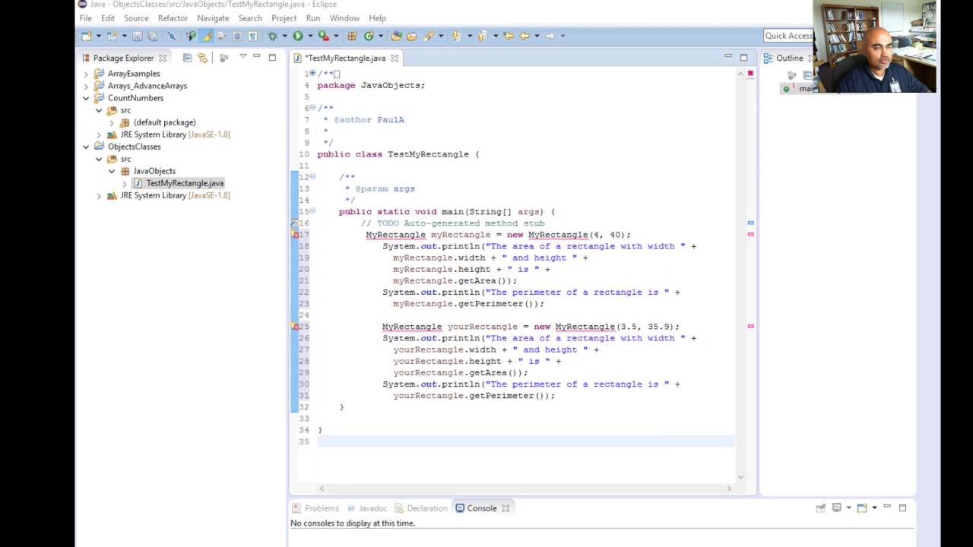Click the Save disk icon
This screenshot has height=547, width=973.
[138, 36]
